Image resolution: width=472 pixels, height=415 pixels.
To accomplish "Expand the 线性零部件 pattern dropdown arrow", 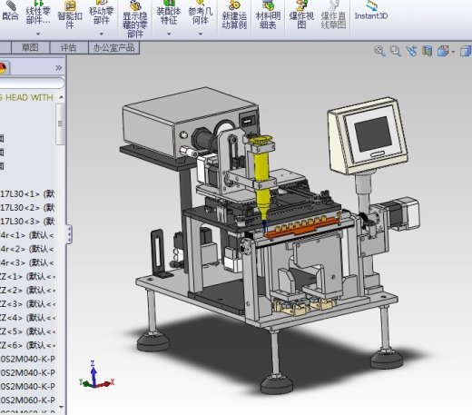I will point(38,34).
